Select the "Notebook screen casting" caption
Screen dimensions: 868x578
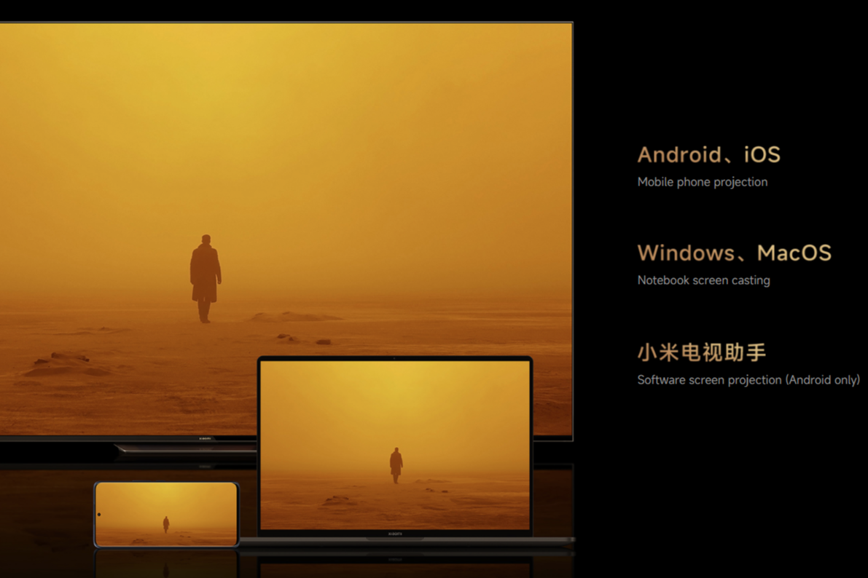[703, 280]
